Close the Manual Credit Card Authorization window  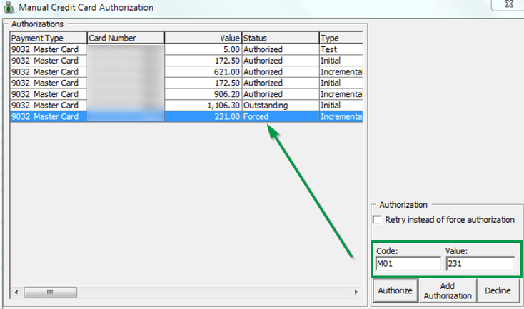[x=508, y=4]
